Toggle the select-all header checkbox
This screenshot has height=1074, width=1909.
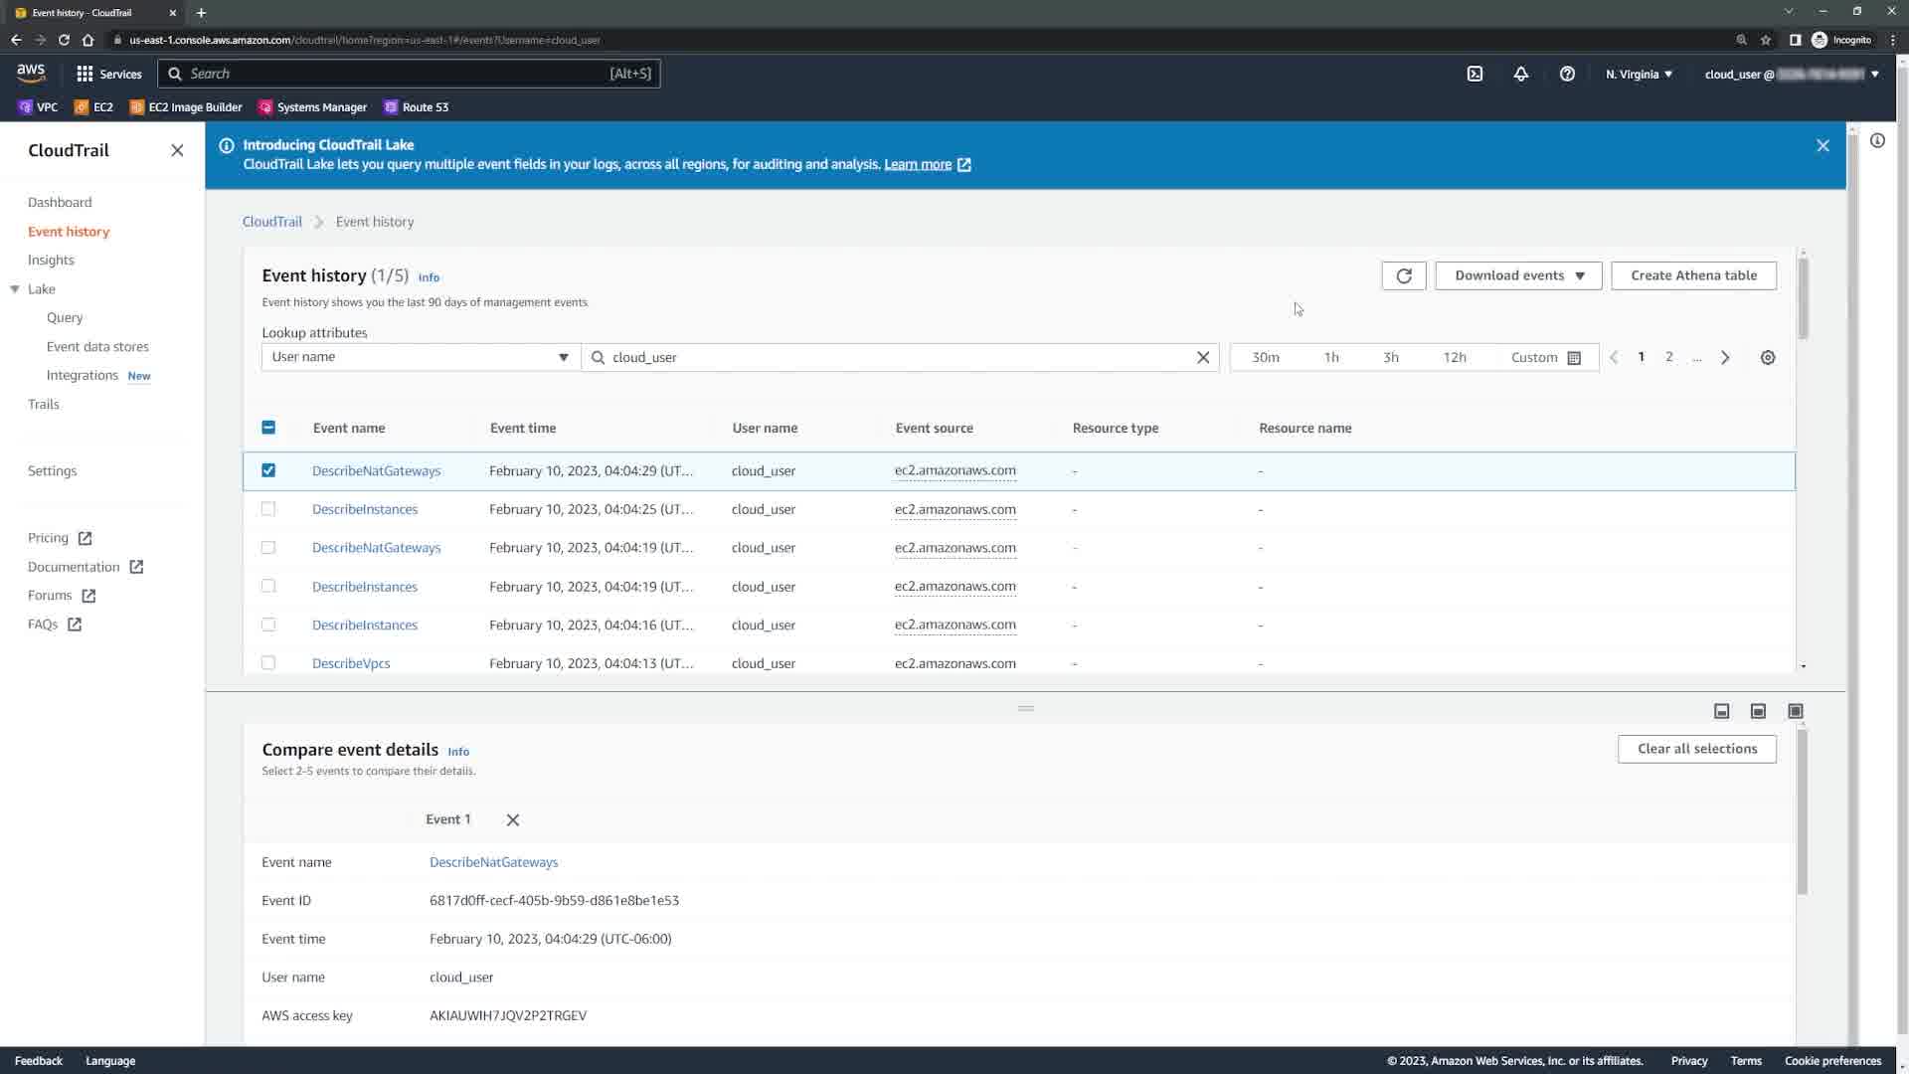click(268, 428)
